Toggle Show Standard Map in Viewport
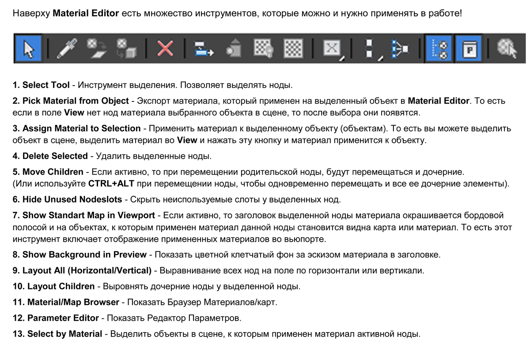530x348 pixels. [x=262, y=49]
